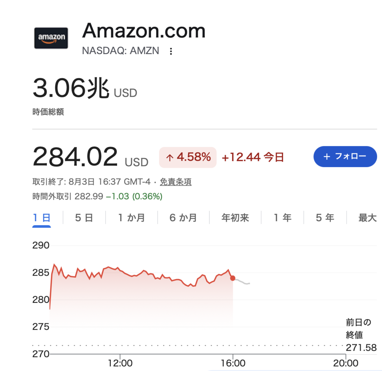The image size is (382, 371).
Task: Click the 前日の終値 271.58 label
Action: click(361, 335)
